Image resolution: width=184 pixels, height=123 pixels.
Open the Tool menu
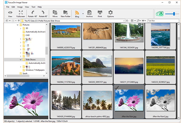[x=33, y=7]
